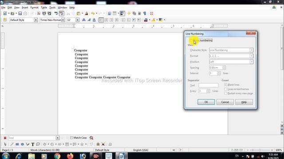Open Google Chrome from the taskbar

click(x=57, y=156)
